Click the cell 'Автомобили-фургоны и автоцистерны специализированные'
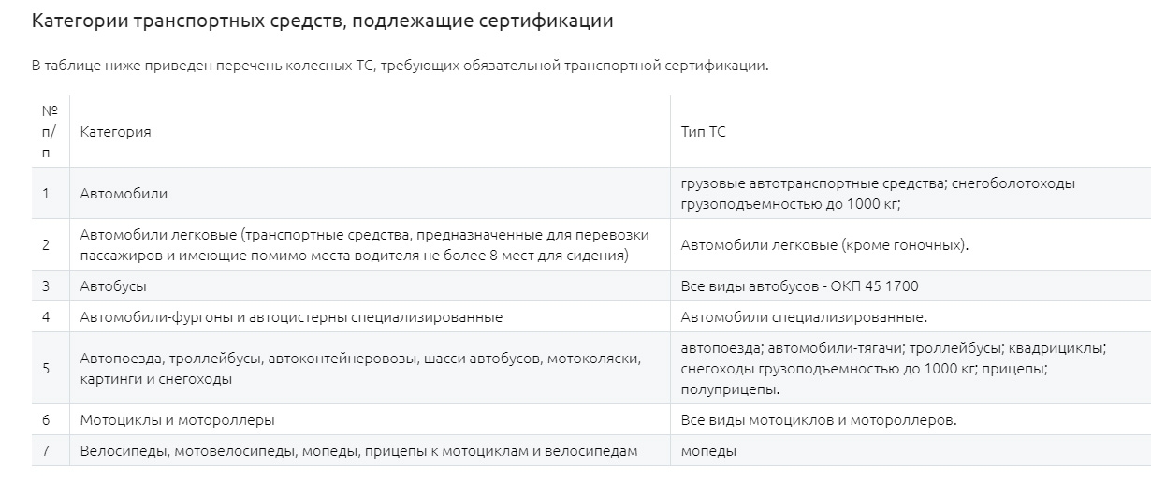Image resolution: width=1151 pixels, height=483 pixels. tap(370, 317)
